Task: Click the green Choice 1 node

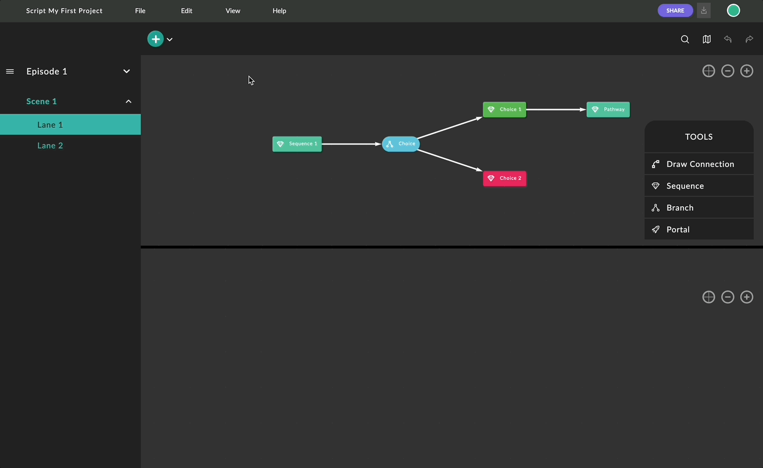Action: click(504, 110)
